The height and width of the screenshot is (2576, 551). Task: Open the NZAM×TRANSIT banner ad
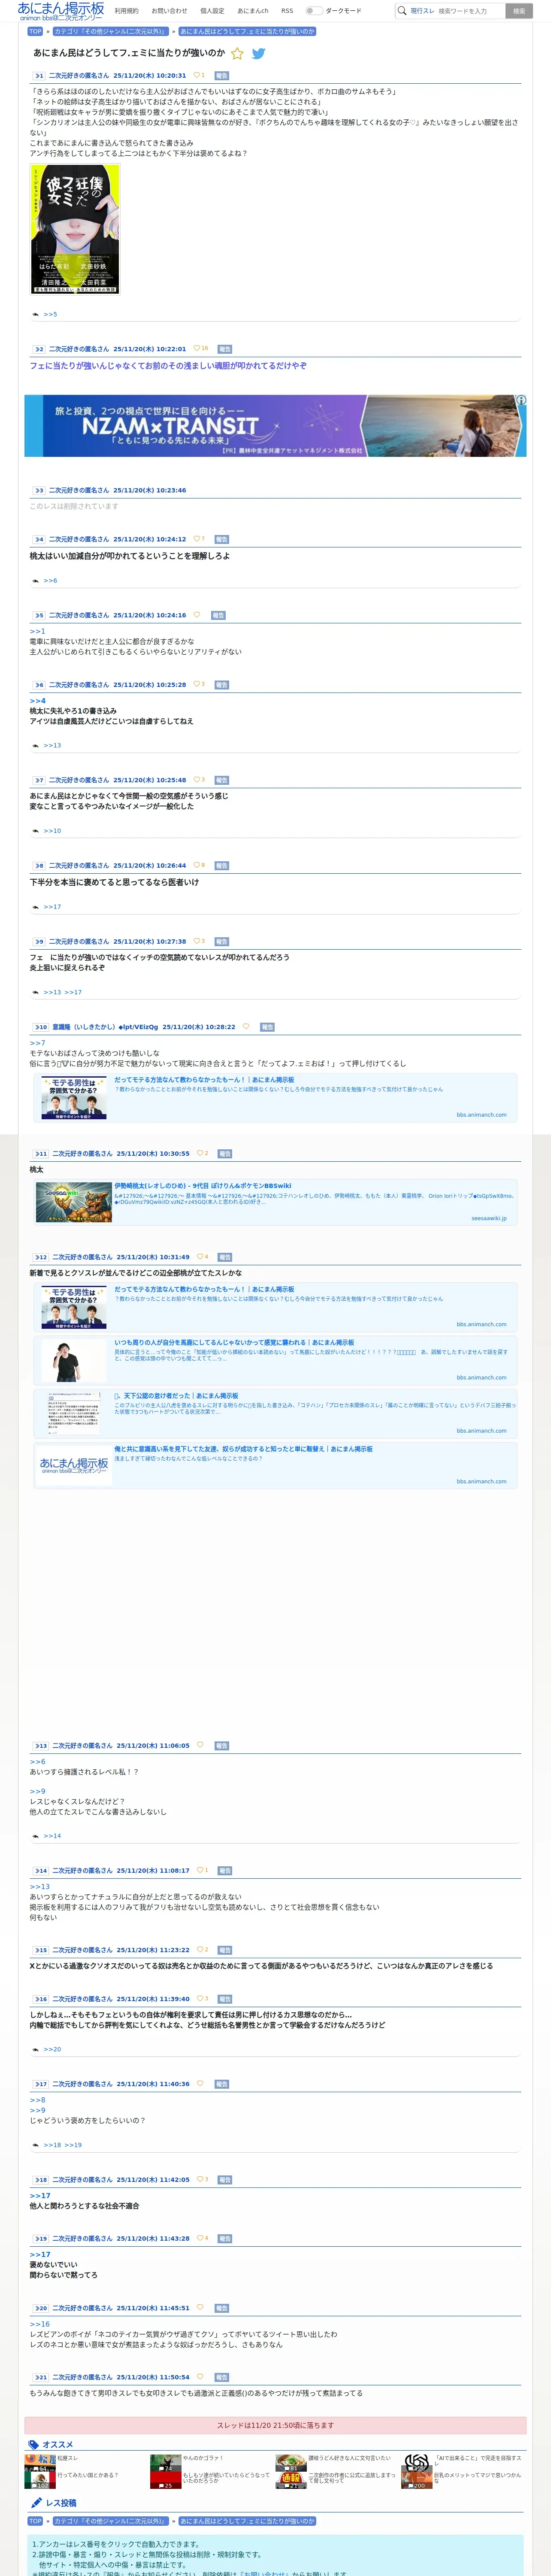click(x=275, y=426)
